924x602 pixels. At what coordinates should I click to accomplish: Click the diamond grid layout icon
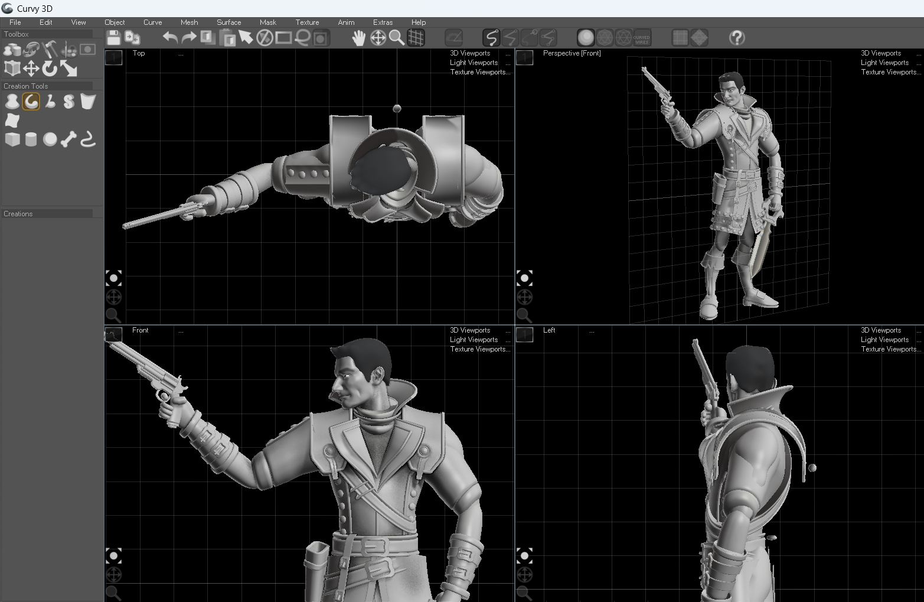699,38
